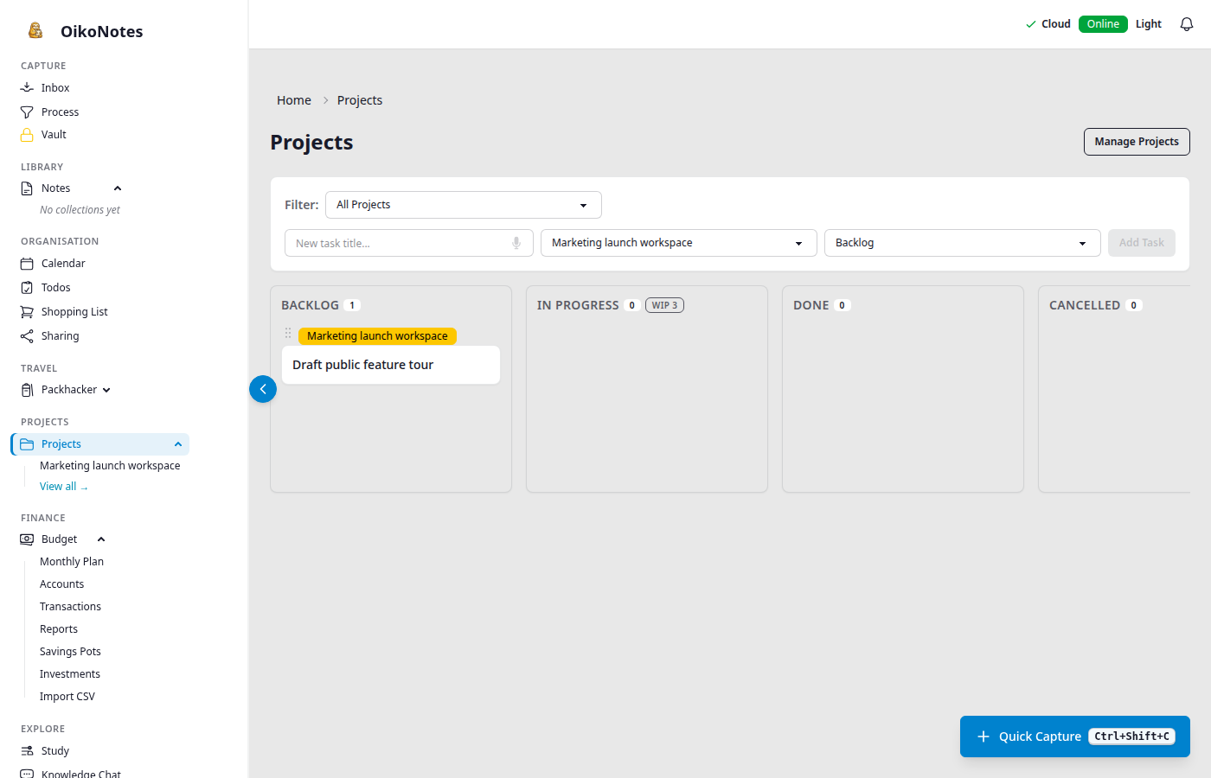Open the Backlog status dropdown
Image resolution: width=1211 pixels, height=778 pixels.
coord(963,243)
